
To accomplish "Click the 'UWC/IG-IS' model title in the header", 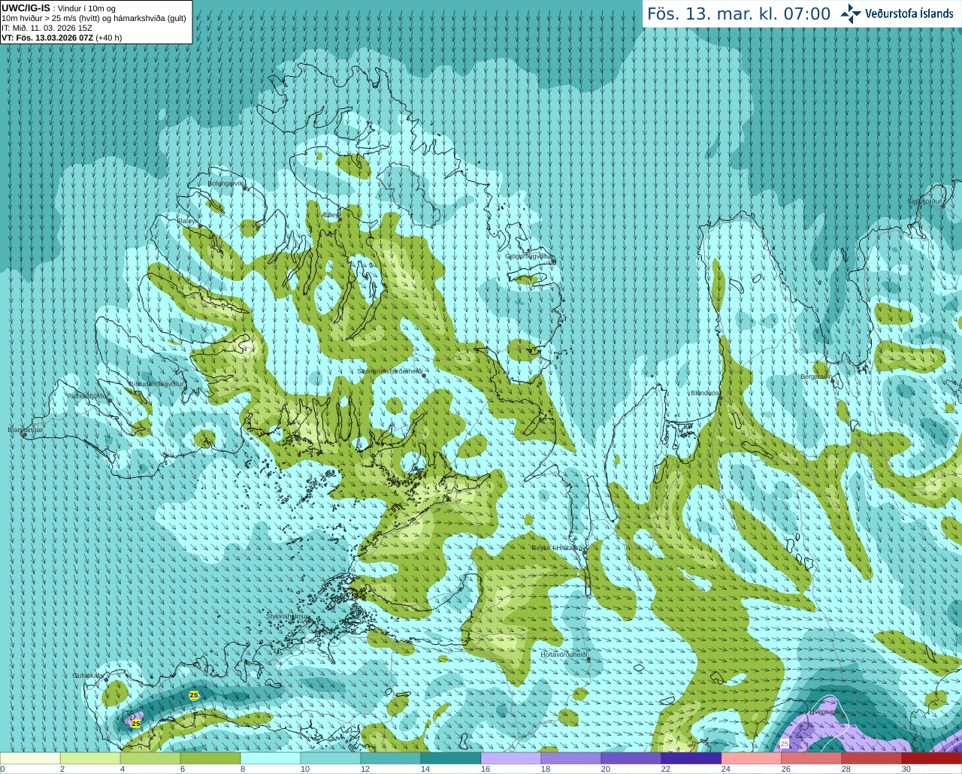I will [26, 8].
